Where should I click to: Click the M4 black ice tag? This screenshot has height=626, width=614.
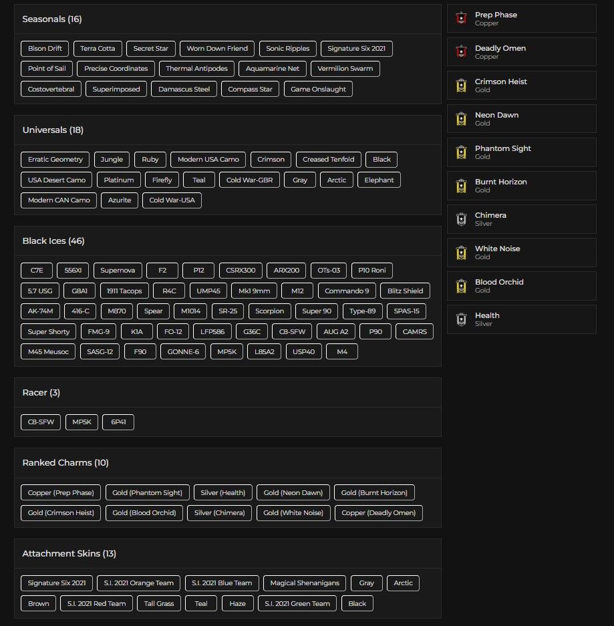341,351
